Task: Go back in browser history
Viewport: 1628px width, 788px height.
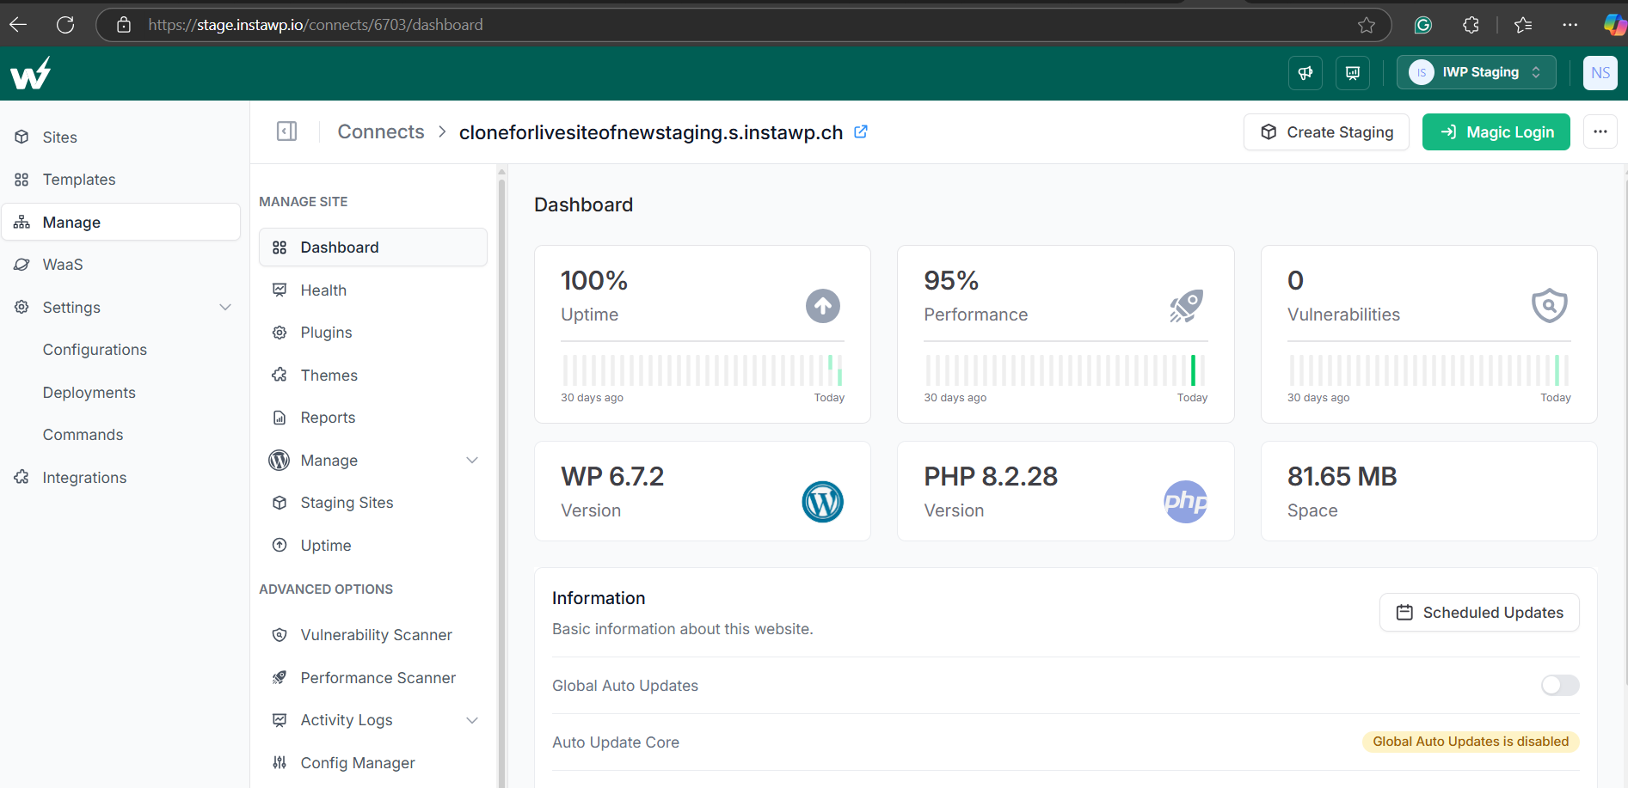Action: (x=18, y=25)
